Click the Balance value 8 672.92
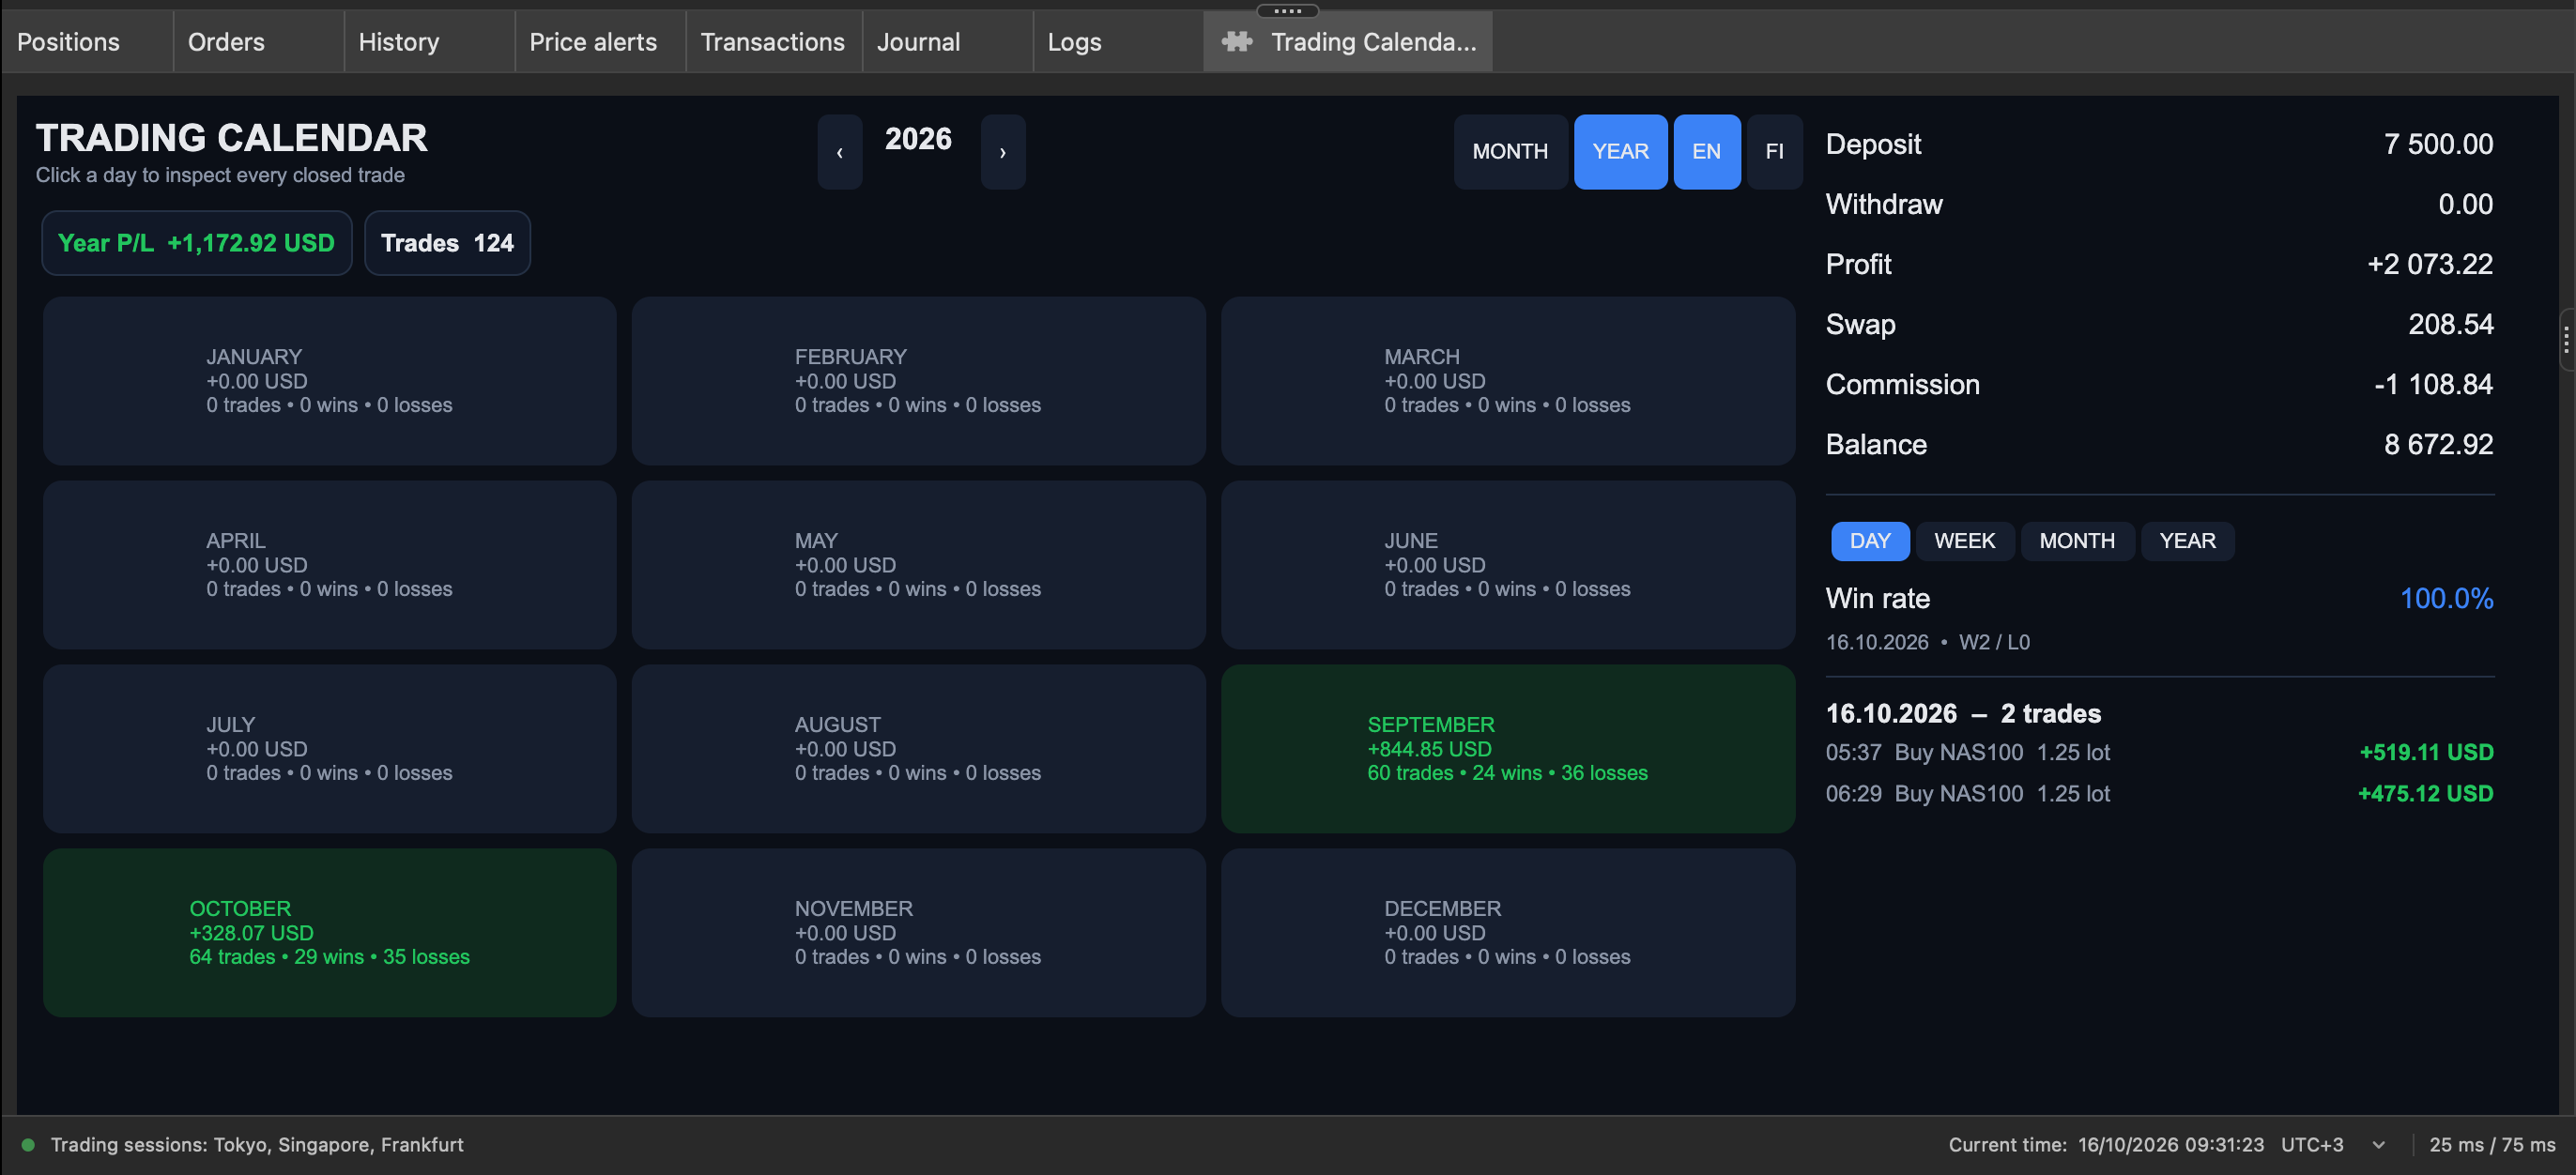Image resolution: width=2576 pixels, height=1175 pixels. click(x=2438, y=445)
